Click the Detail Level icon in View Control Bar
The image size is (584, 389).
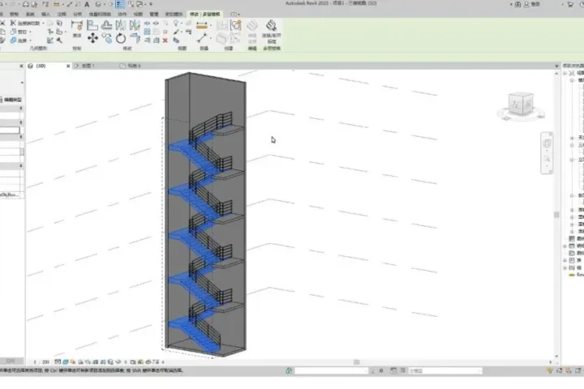[58, 361]
